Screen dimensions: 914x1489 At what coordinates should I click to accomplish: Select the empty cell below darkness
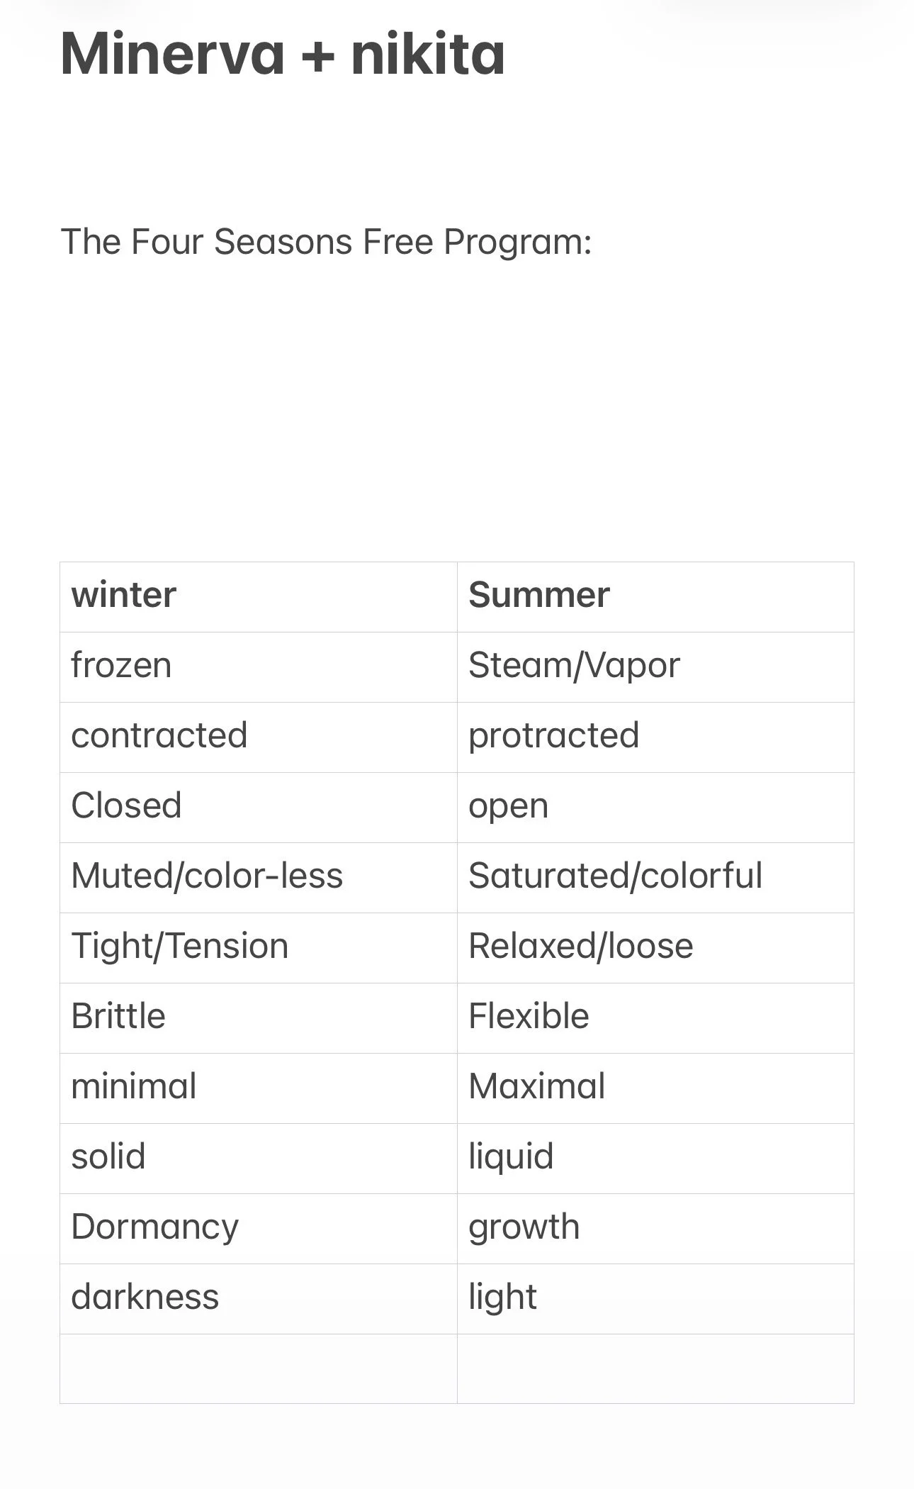point(259,1369)
